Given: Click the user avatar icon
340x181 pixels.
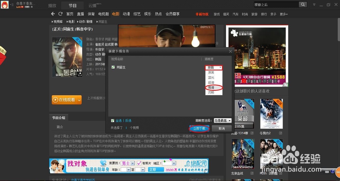Looking at the screenshot, I should coord(5,4).
